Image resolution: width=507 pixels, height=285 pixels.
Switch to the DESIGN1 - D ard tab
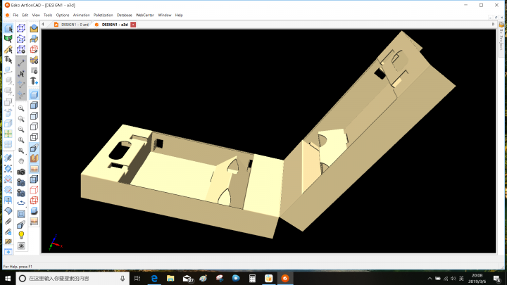[73, 25]
